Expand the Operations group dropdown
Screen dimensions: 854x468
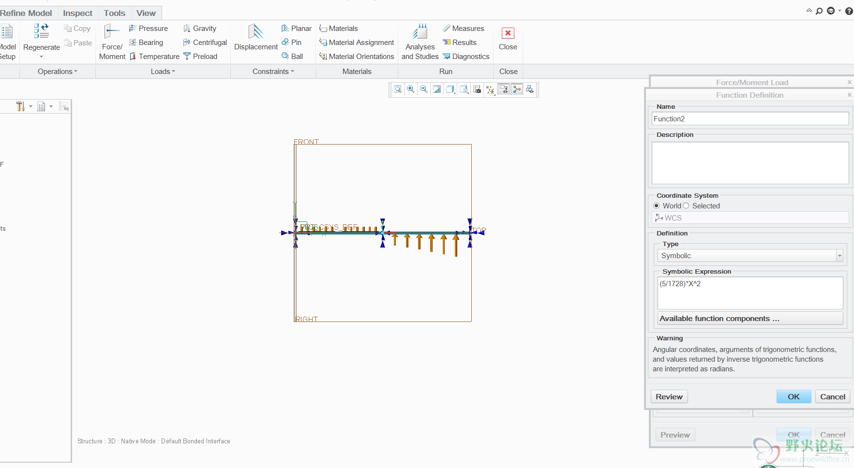[x=58, y=72]
